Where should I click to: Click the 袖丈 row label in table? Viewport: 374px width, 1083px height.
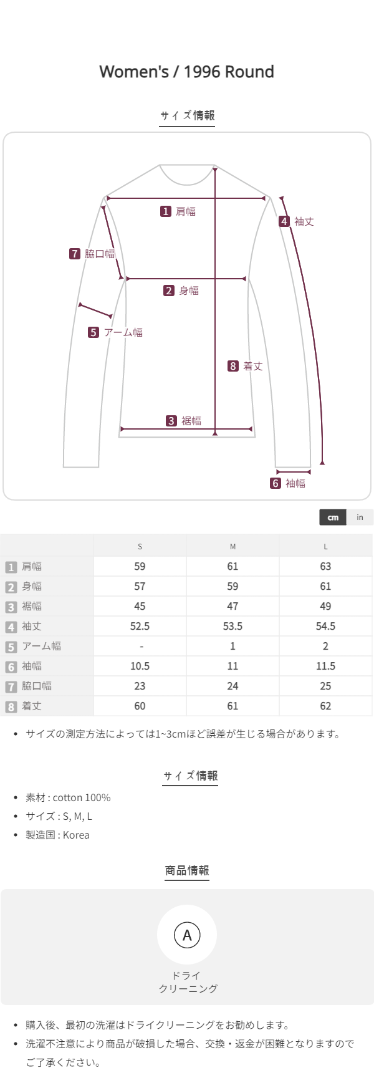[x=32, y=626]
